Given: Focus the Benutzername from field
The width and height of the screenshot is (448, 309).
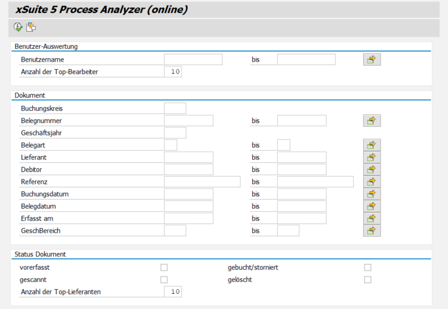Looking at the screenshot, I should [193, 59].
